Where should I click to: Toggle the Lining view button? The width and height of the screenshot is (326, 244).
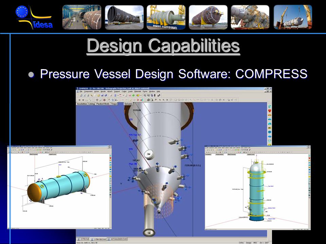[x=91, y=104]
